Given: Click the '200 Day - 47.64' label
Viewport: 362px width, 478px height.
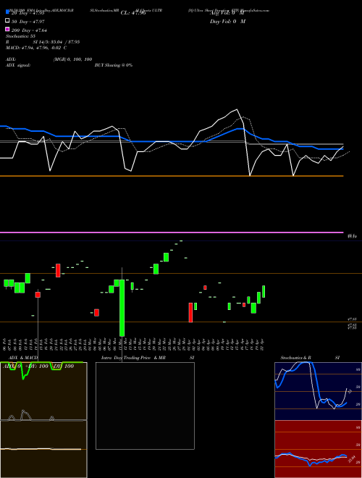Looking at the screenshot, I should 29,30.
